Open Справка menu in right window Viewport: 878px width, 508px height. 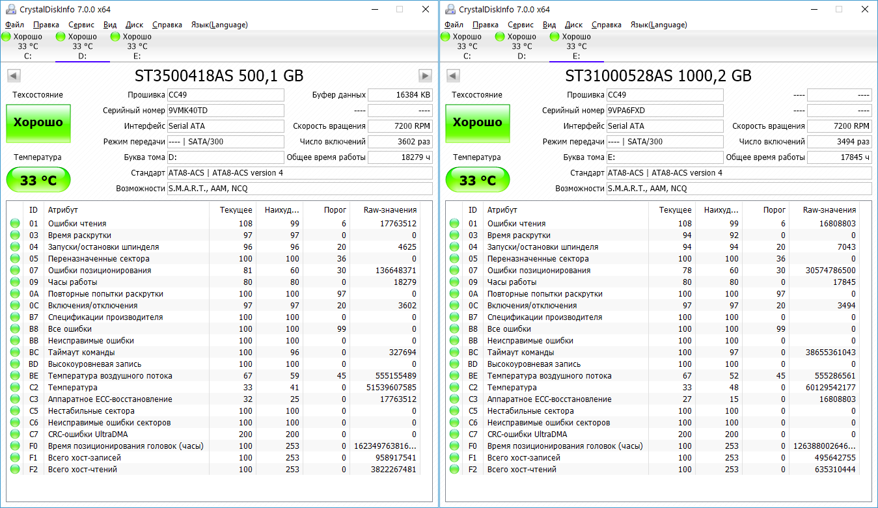coord(607,25)
